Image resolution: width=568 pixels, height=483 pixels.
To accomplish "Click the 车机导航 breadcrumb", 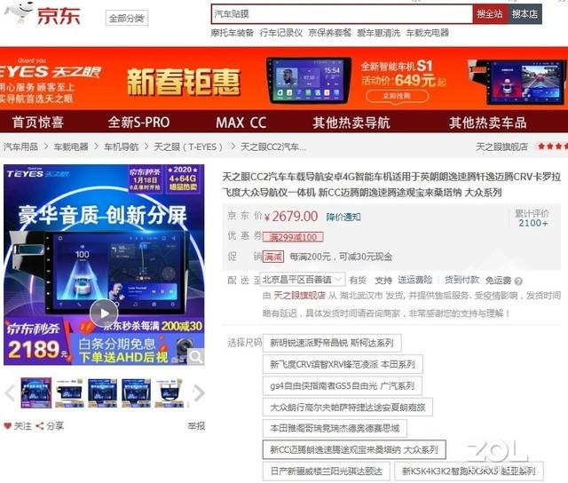I will click(x=121, y=146).
